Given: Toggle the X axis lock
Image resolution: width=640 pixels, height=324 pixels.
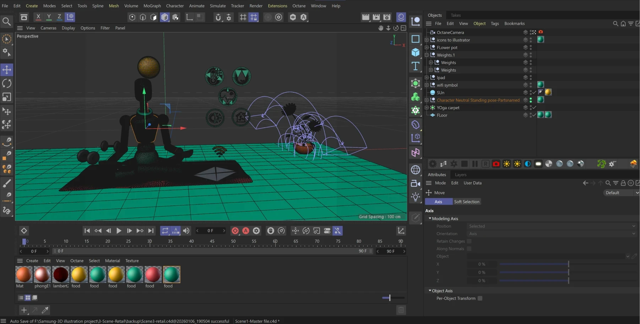Looking at the screenshot, I should (x=38, y=17).
